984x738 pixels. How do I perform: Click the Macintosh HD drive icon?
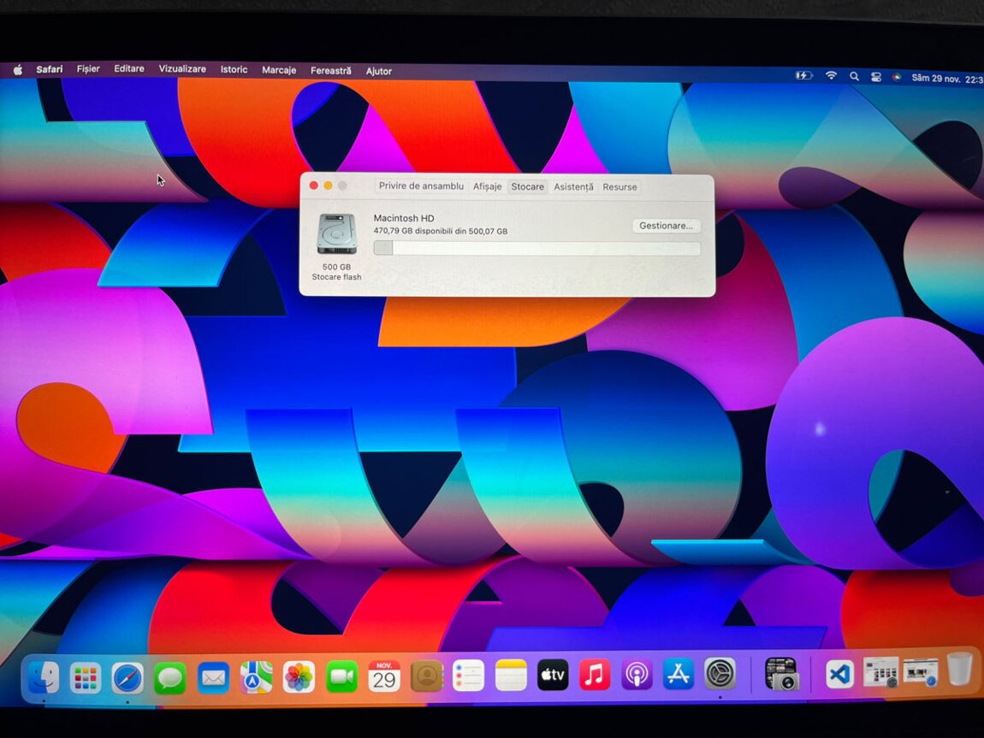pyautogui.click(x=336, y=233)
